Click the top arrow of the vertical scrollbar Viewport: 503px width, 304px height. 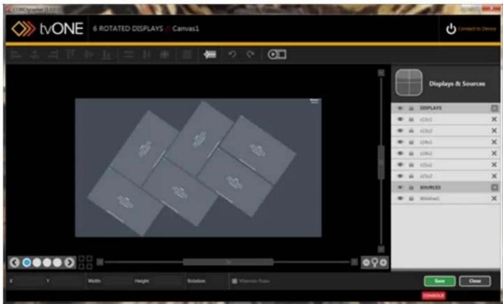pyautogui.click(x=381, y=73)
